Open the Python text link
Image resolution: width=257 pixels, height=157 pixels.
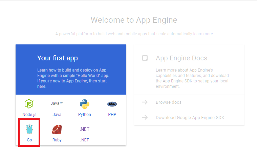(x=85, y=115)
